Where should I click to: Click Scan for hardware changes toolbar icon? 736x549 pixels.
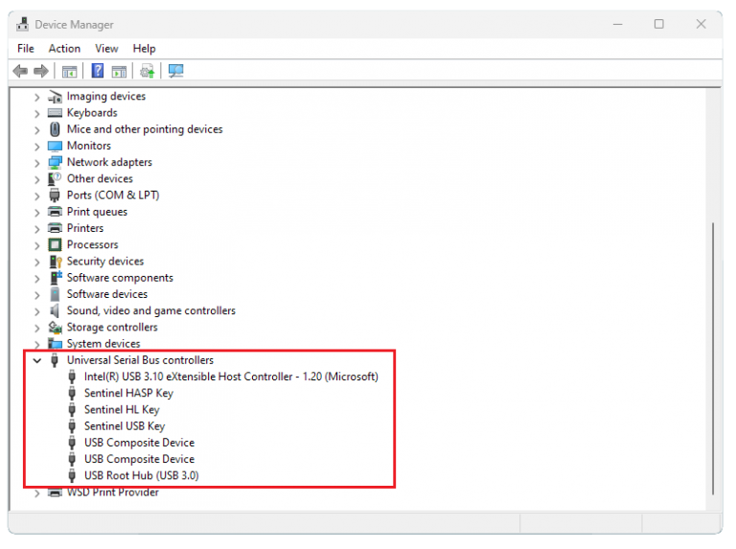tap(176, 71)
